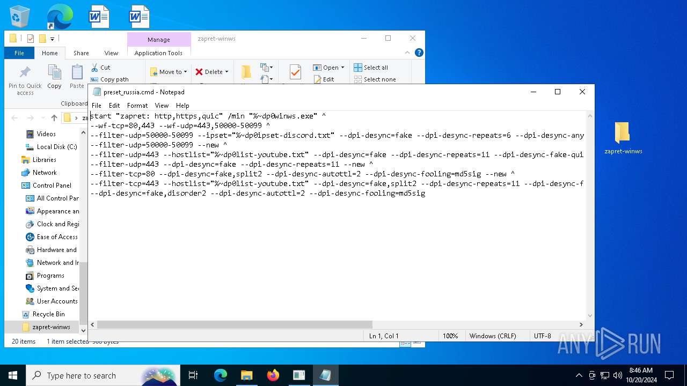
Task: Switch to Explorer View tab
Action: pos(111,53)
